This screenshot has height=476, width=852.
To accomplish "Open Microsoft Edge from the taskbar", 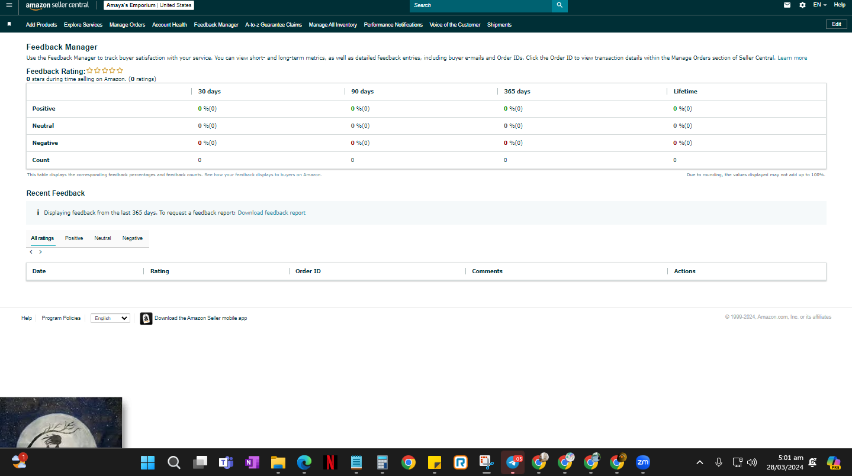I will [x=304, y=462].
